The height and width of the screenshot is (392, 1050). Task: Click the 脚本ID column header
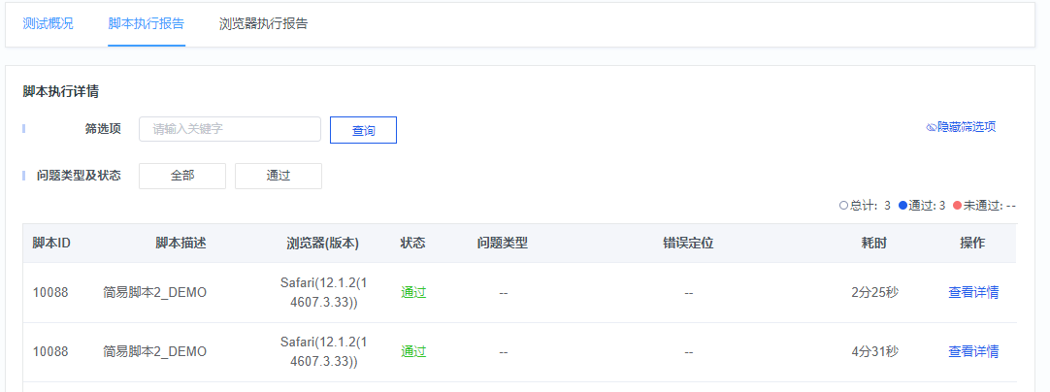51,244
